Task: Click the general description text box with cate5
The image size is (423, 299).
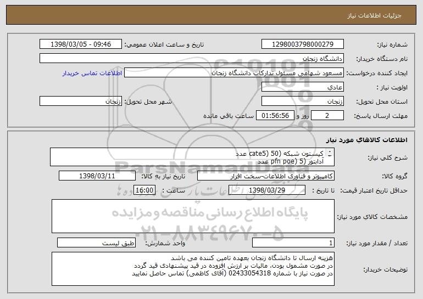Action: (x=192, y=157)
